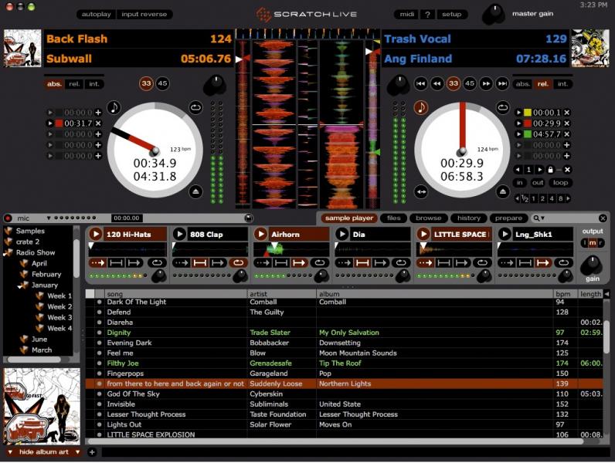Click the repeat icon on the left deck
Screen dimensions: 615x463
pos(196,107)
